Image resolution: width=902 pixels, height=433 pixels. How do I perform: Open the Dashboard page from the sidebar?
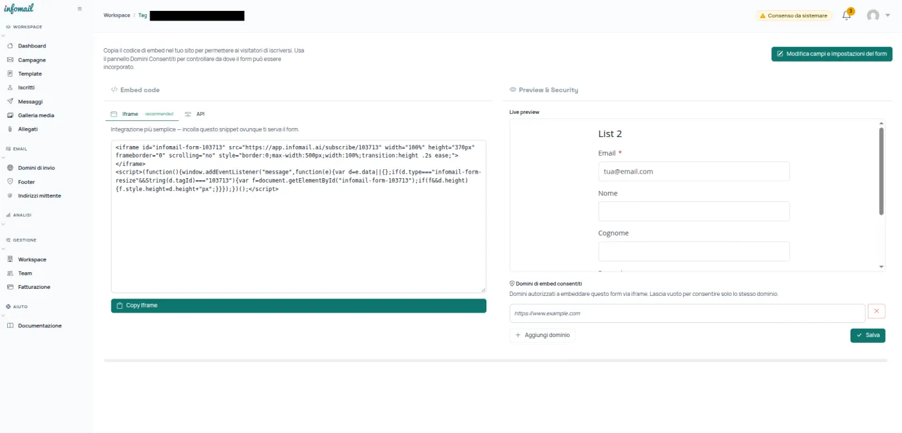(32, 46)
